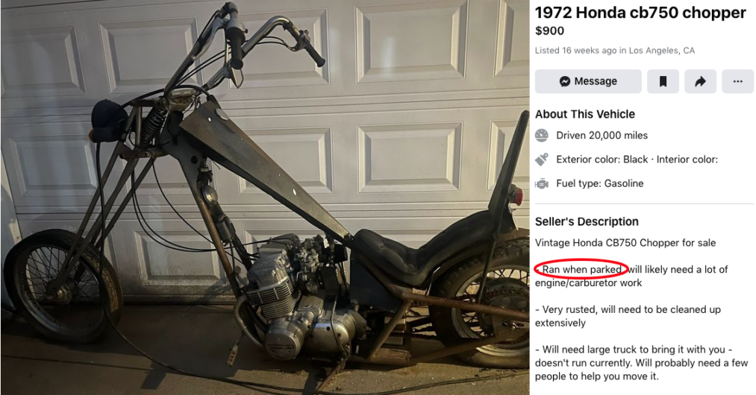
Task: Click the About This Vehicle heading
Action: tap(585, 114)
